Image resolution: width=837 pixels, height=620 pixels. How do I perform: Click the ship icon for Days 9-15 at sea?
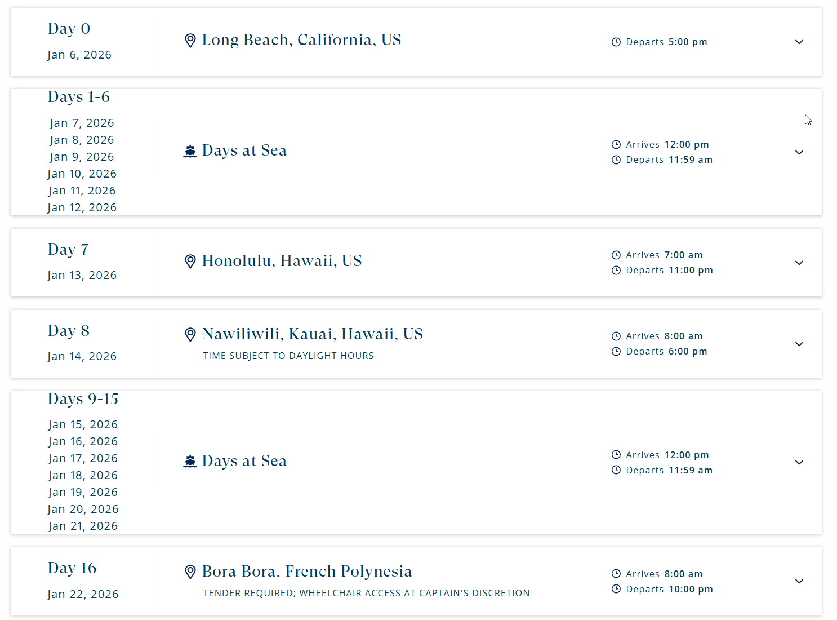(190, 462)
